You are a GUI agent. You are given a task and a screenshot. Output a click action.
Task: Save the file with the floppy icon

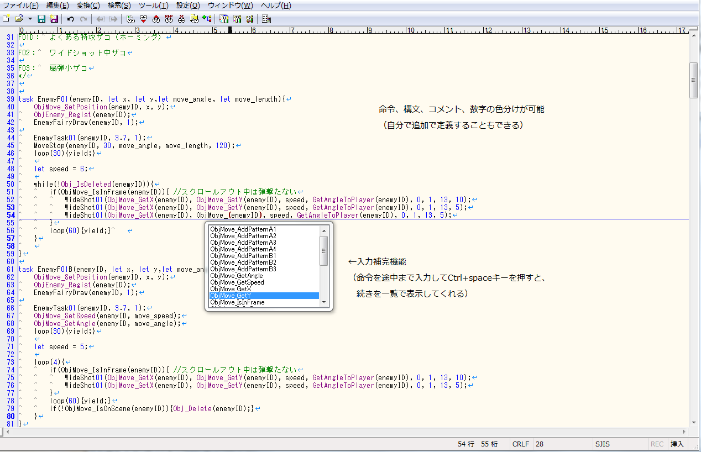(x=41, y=19)
